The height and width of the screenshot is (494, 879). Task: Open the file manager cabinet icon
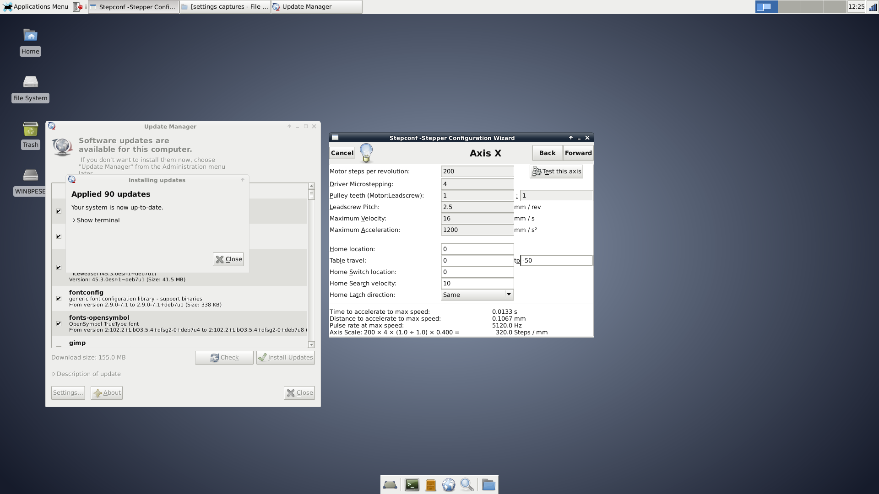[x=430, y=485]
